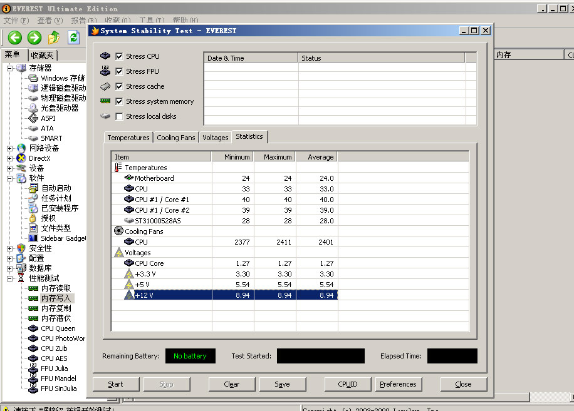Click the 安全性 shield icon in tree
The height and width of the screenshot is (411, 574).
(x=21, y=248)
